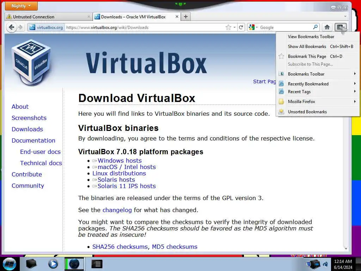Click the Solaris 11 IPS hosts link
This screenshot has height=271, width=361.
(127, 186)
